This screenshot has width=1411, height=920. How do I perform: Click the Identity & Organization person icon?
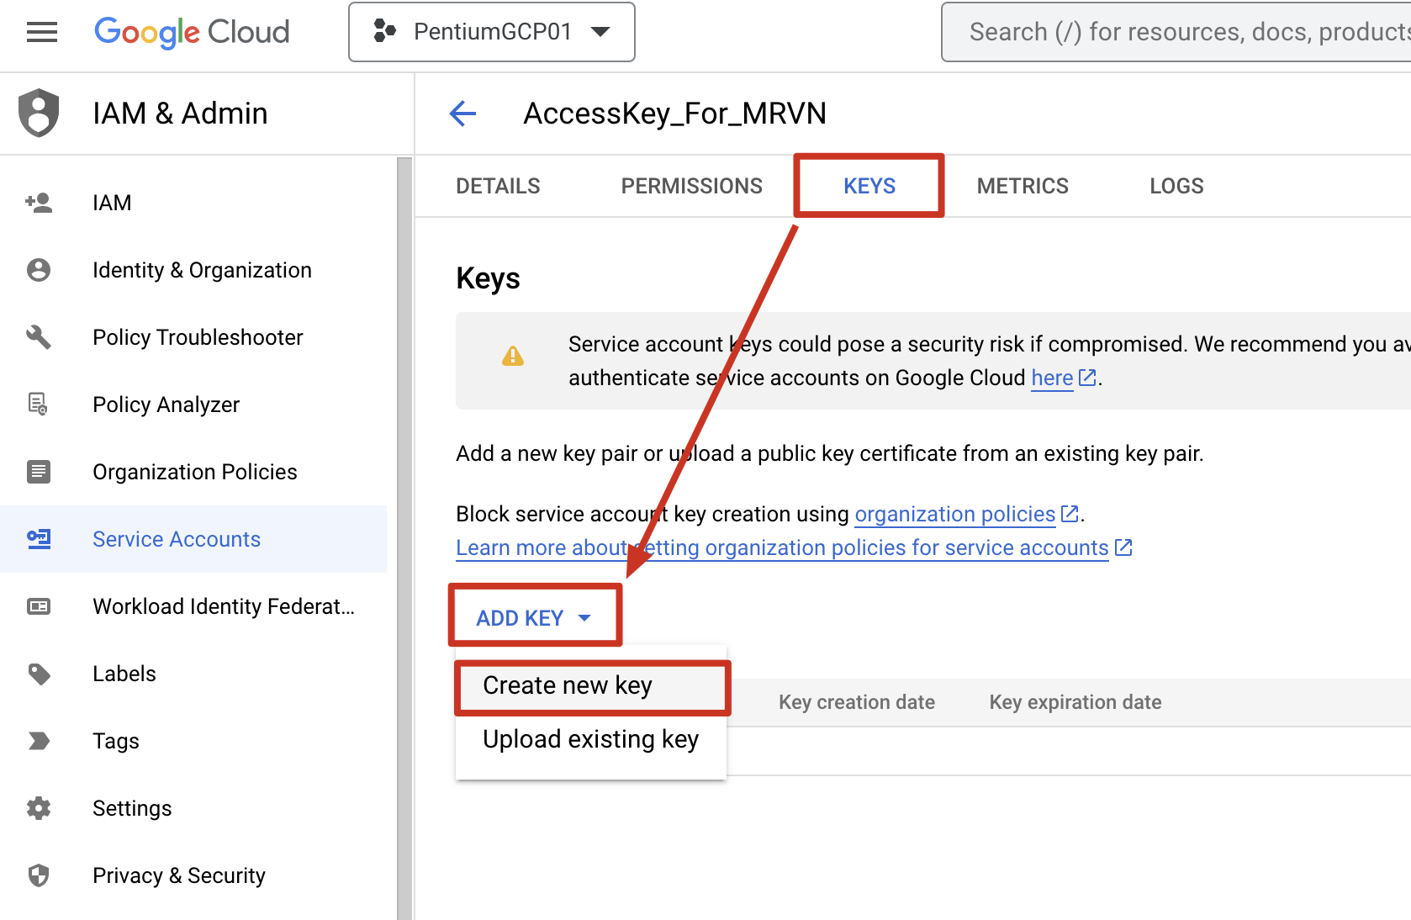click(x=39, y=270)
